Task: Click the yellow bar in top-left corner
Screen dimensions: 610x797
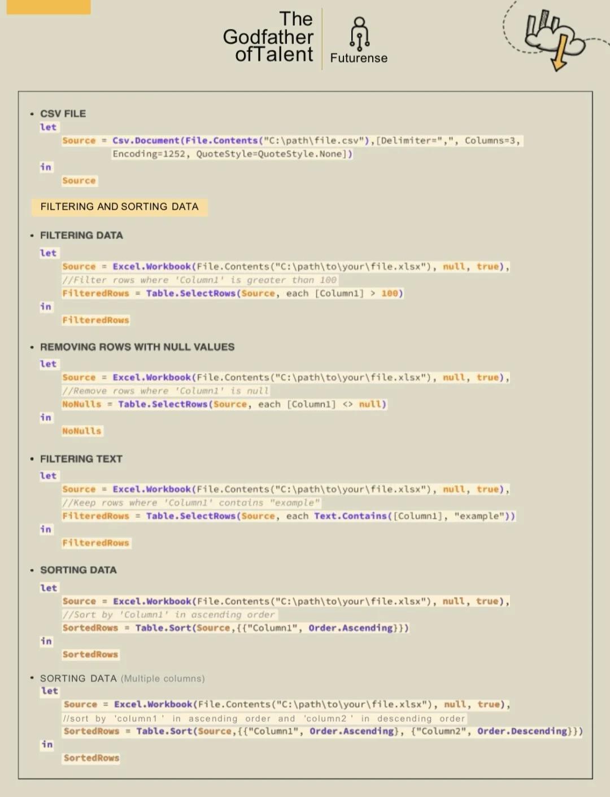Action: click(48, 7)
